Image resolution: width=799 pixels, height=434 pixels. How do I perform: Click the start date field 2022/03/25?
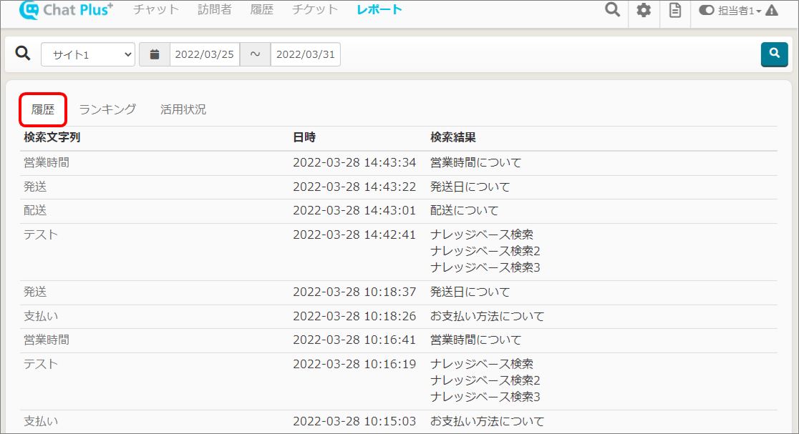click(205, 54)
